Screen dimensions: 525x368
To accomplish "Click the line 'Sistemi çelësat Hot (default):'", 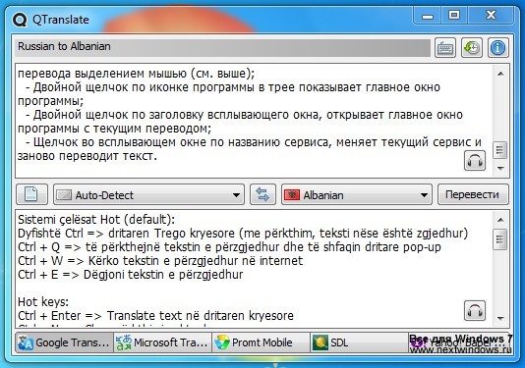I will point(96,220).
